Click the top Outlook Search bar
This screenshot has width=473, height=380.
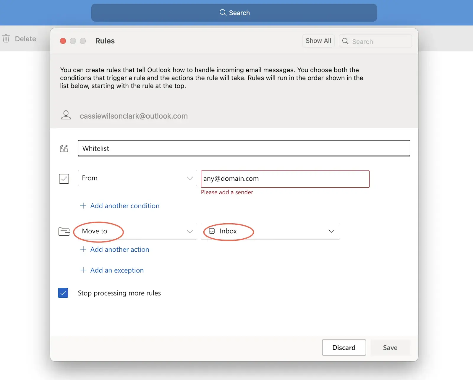(234, 13)
